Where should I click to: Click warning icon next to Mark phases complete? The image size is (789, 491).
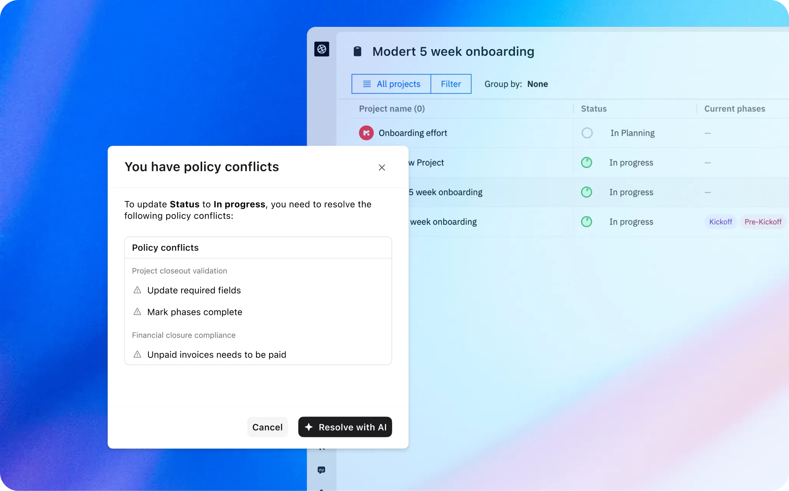pyautogui.click(x=137, y=312)
